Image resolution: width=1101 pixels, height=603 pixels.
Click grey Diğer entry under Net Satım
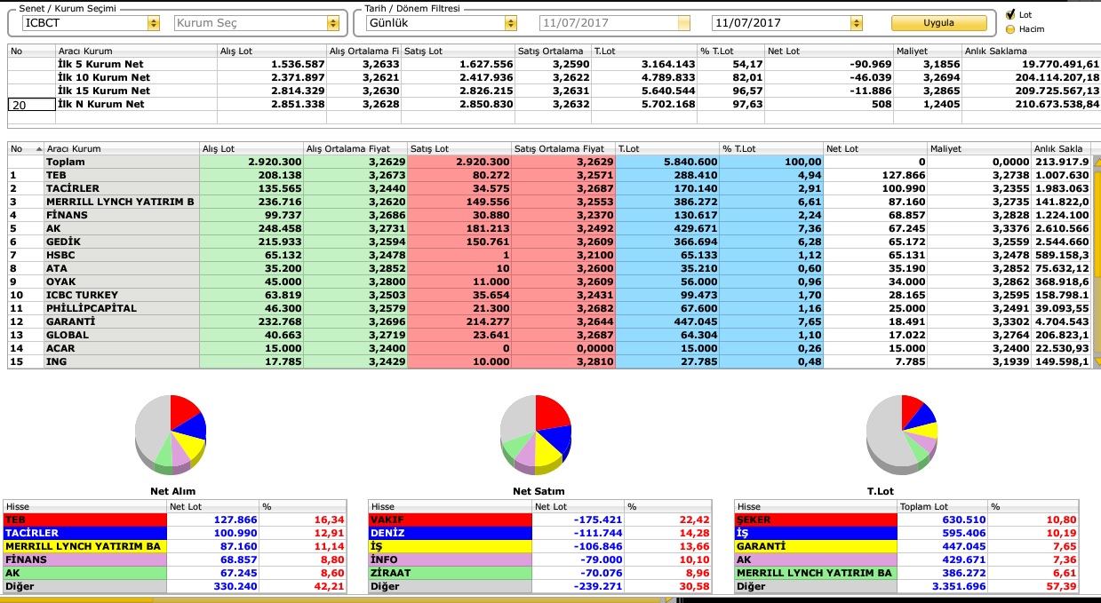pyautogui.click(x=450, y=587)
